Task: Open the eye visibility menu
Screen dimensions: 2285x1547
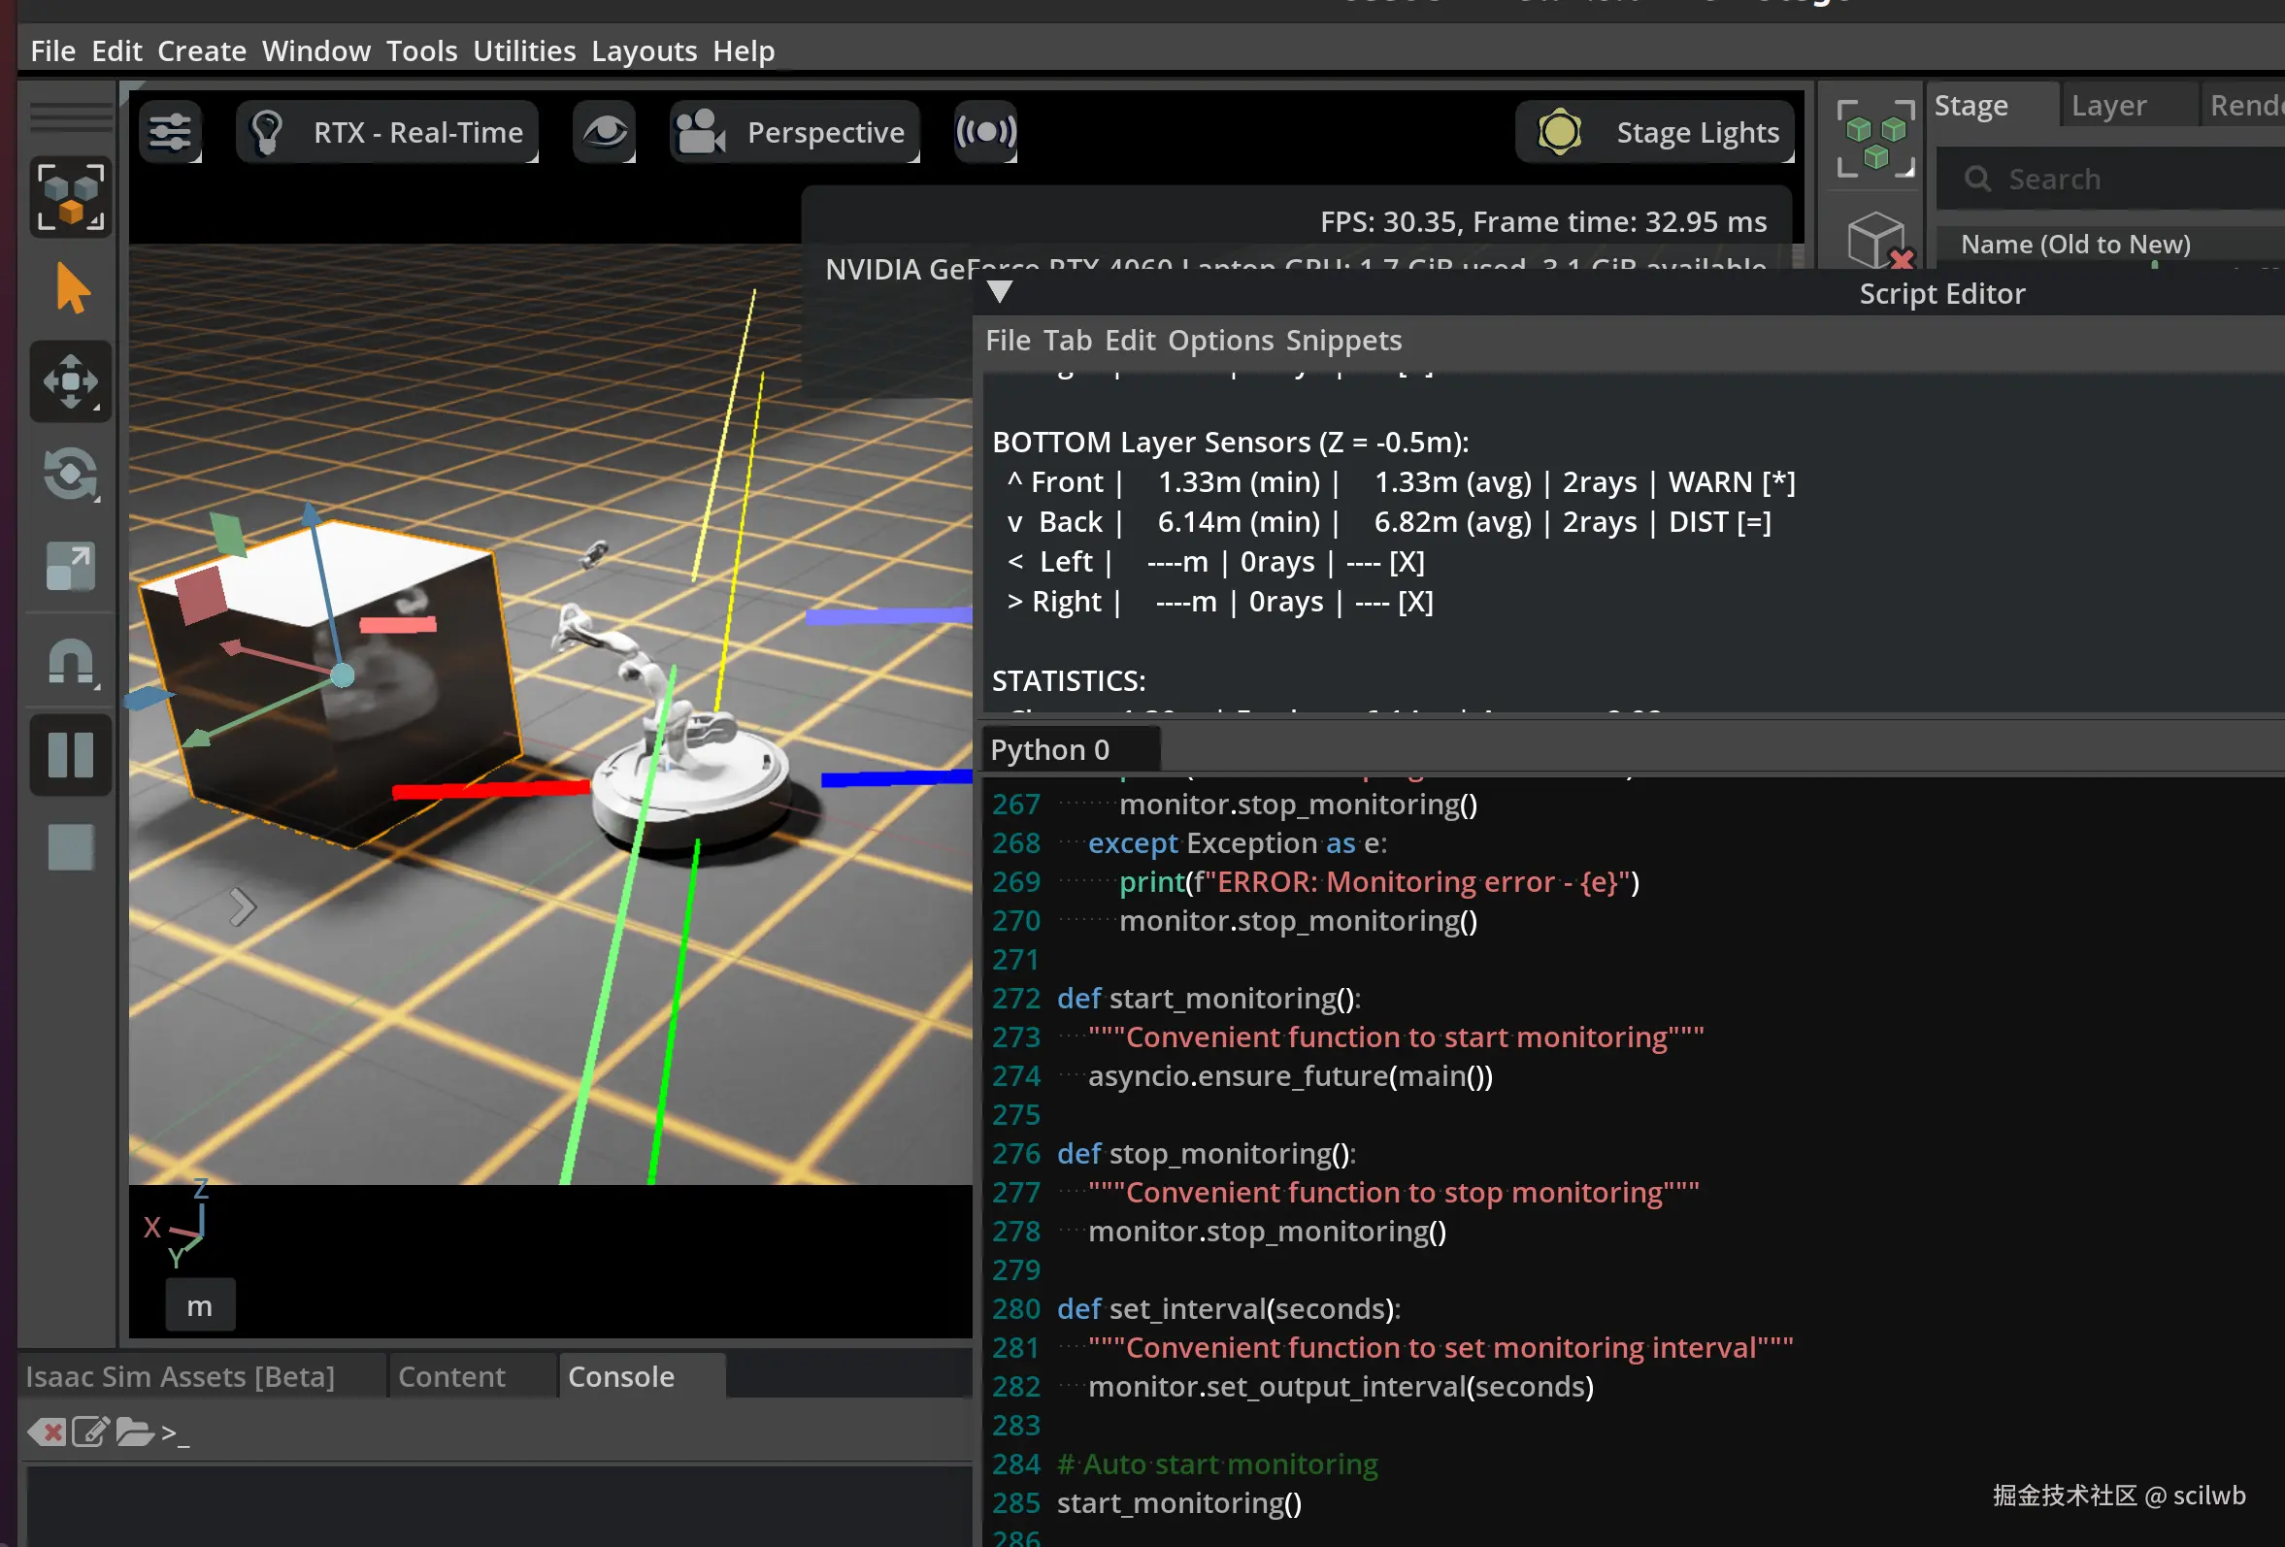Action: 604,132
